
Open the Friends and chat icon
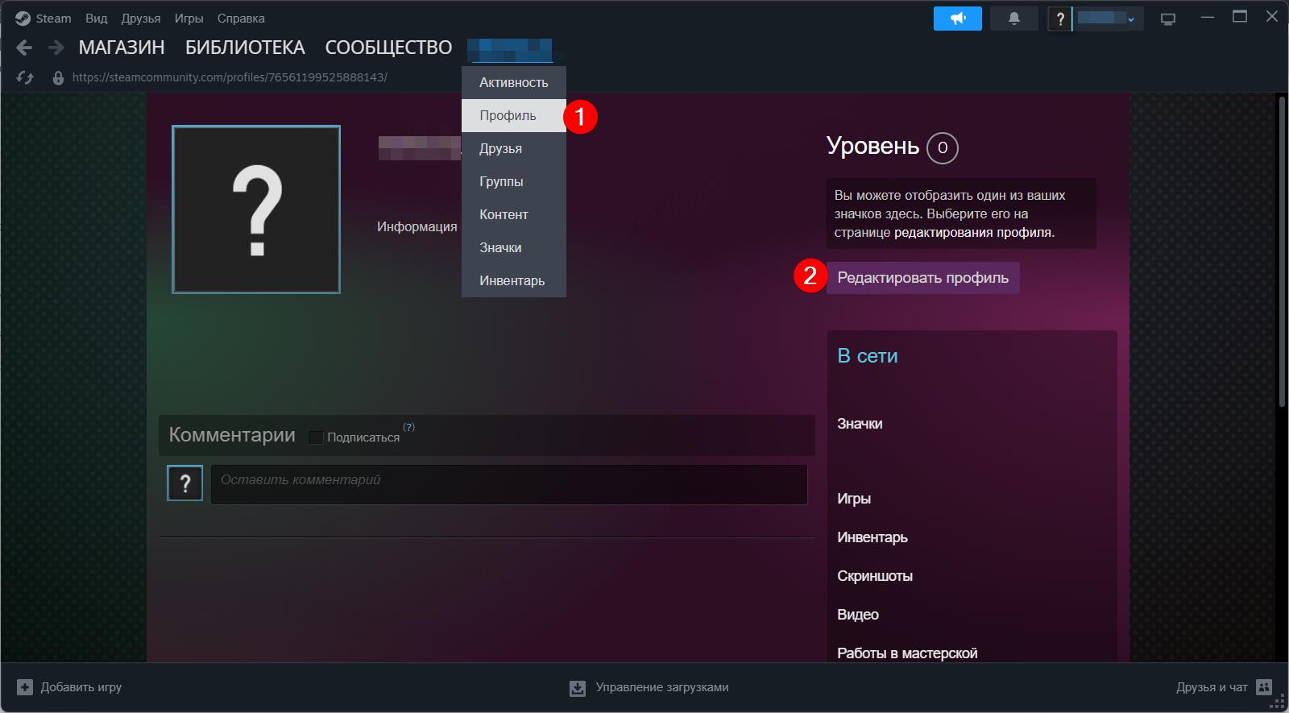point(1264,687)
